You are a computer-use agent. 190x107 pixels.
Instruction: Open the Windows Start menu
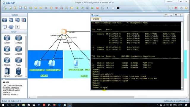point(3,105)
